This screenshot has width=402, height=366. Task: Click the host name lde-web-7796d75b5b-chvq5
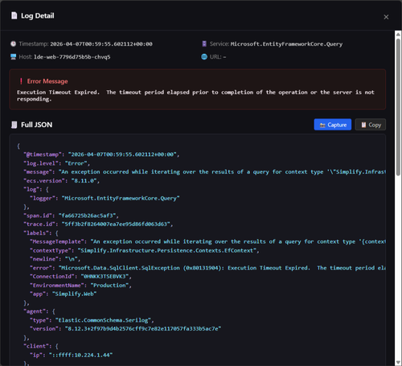pyautogui.click(x=72, y=57)
